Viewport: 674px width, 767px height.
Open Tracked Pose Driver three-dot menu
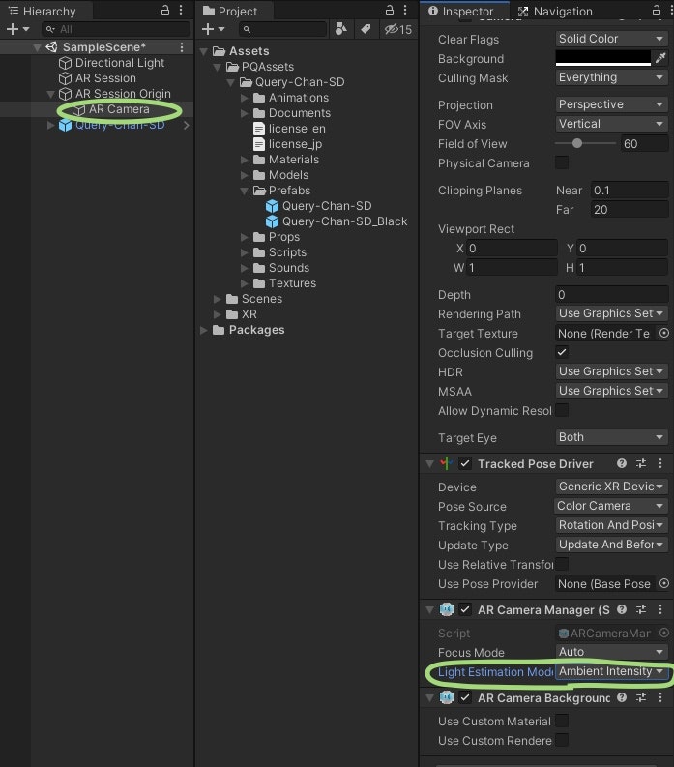pos(660,463)
